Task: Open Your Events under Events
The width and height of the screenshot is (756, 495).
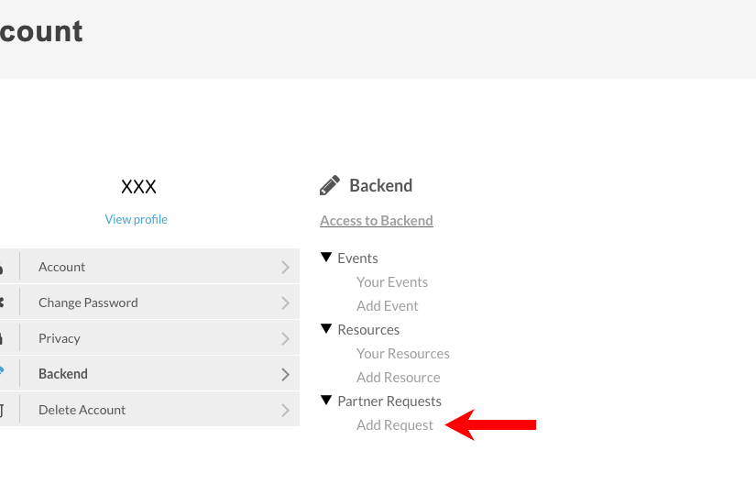Action: tap(392, 282)
